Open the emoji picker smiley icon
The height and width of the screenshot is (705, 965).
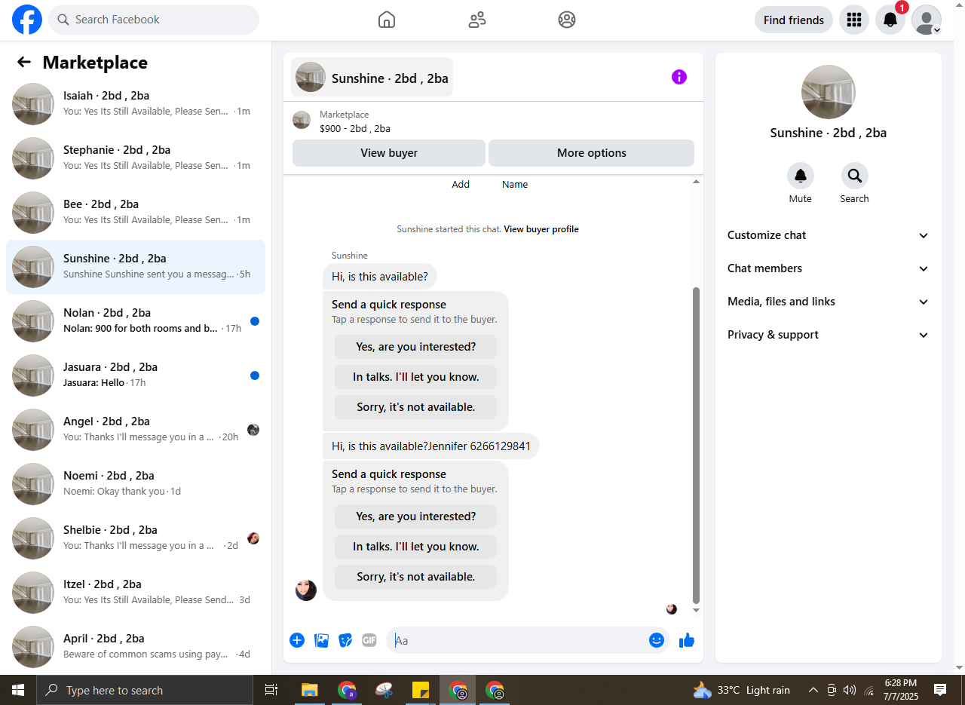point(657,640)
